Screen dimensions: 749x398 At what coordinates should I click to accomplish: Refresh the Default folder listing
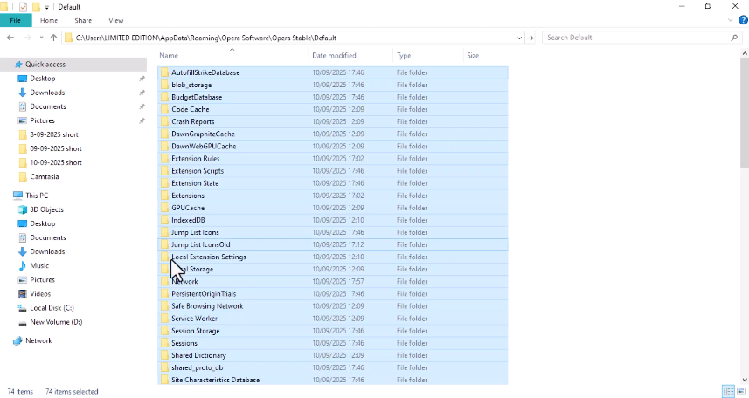click(531, 38)
